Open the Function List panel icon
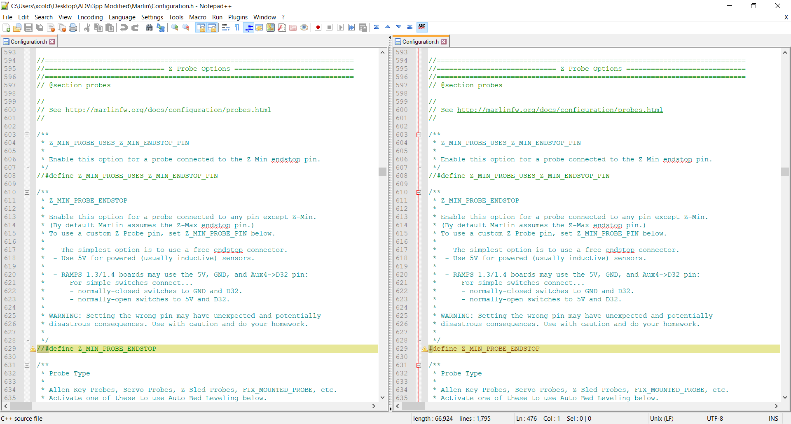This screenshot has width=791, height=424. point(282,28)
